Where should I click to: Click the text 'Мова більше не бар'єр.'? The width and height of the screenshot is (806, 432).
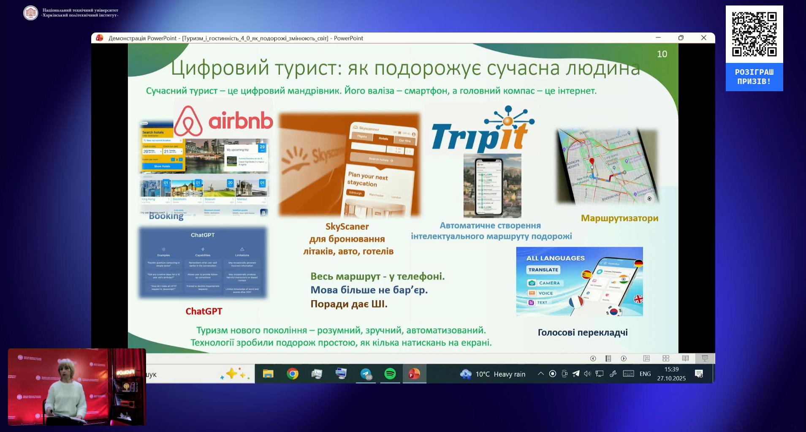click(x=369, y=290)
